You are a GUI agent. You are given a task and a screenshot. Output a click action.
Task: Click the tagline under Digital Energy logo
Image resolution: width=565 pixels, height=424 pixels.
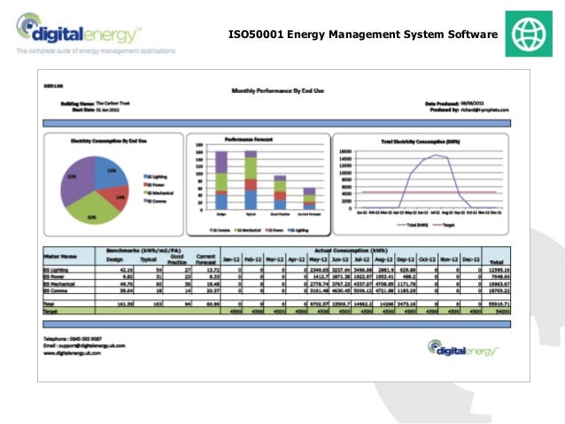96,50
